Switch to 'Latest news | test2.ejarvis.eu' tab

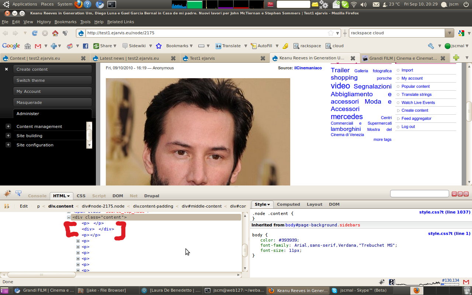click(x=129, y=58)
